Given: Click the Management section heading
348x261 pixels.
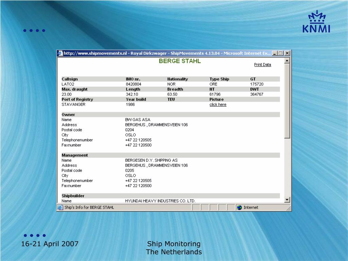Looking at the screenshot, I should pos(75,155).
